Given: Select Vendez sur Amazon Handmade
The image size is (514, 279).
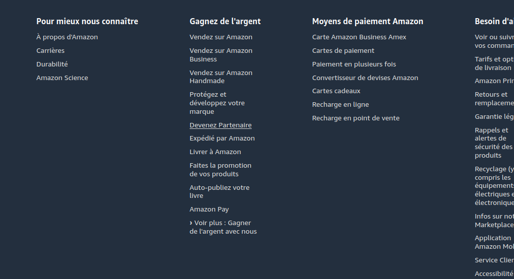Looking at the screenshot, I should [221, 77].
